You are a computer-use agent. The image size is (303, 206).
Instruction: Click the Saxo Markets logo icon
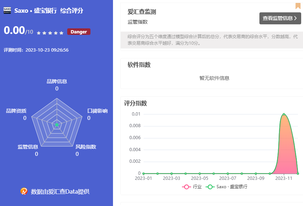pyautogui.click(x=7, y=11)
